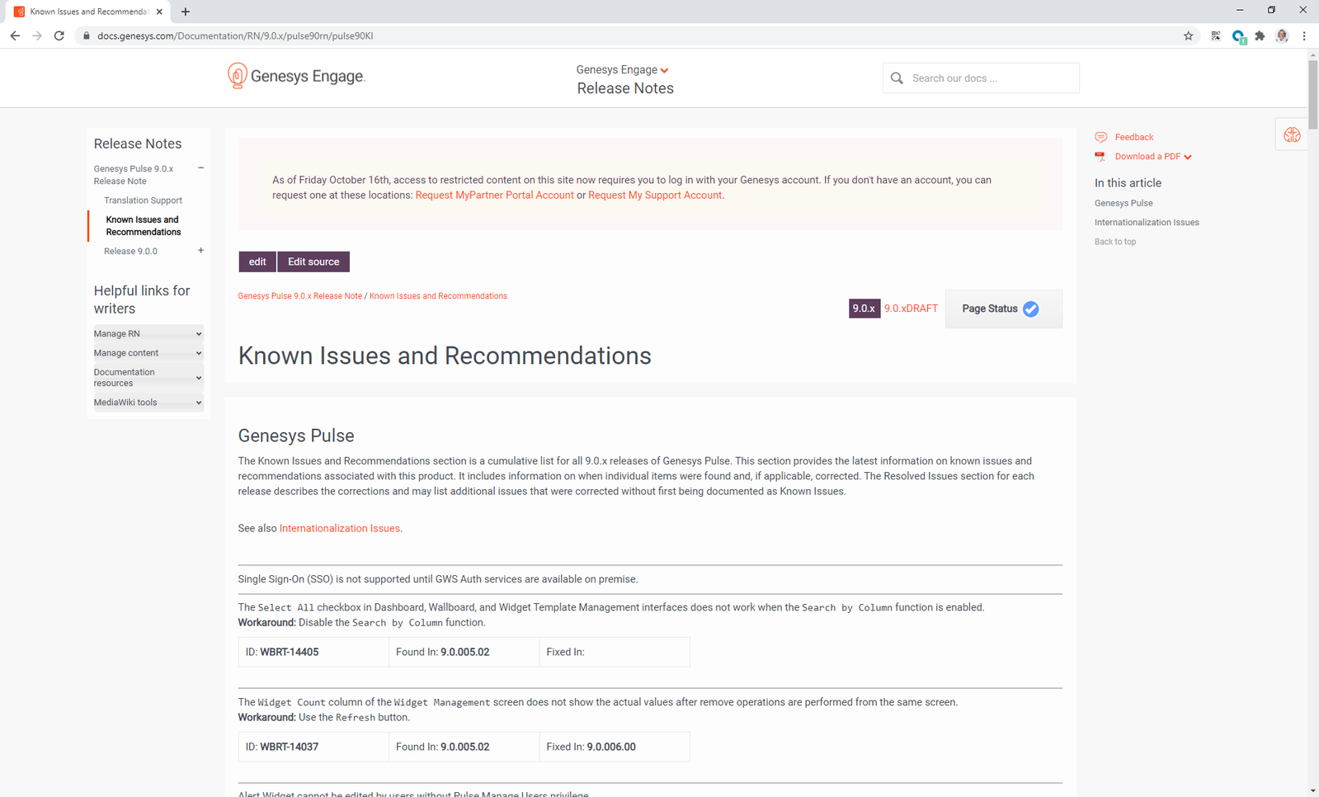
Task: Open the browser extensions puzzle icon
Action: 1260,35
